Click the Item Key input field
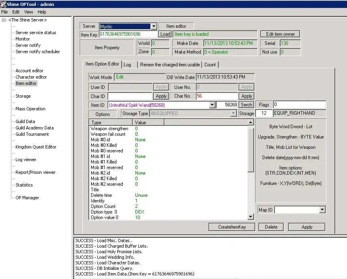This screenshot has width=347, height=279. click(x=128, y=34)
